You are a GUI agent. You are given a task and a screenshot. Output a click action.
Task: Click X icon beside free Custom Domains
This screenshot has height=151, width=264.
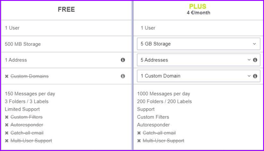[x=7, y=76]
